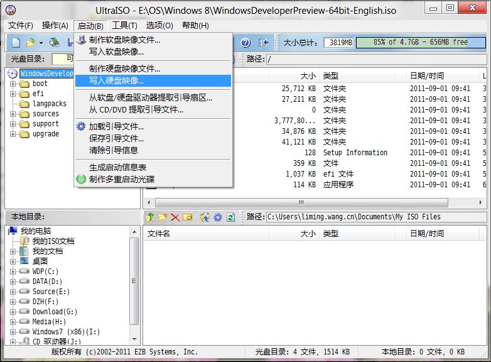Click the New image file icon
The height and width of the screenshot is (362, 491).
(16, 42)
